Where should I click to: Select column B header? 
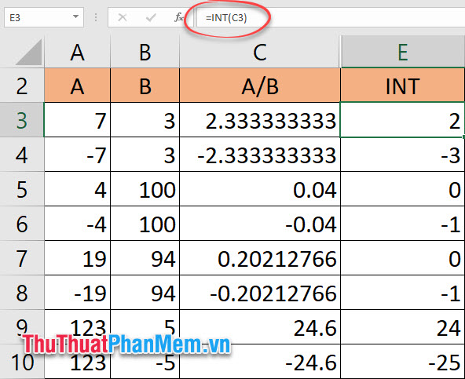click(x=145, y=52)
